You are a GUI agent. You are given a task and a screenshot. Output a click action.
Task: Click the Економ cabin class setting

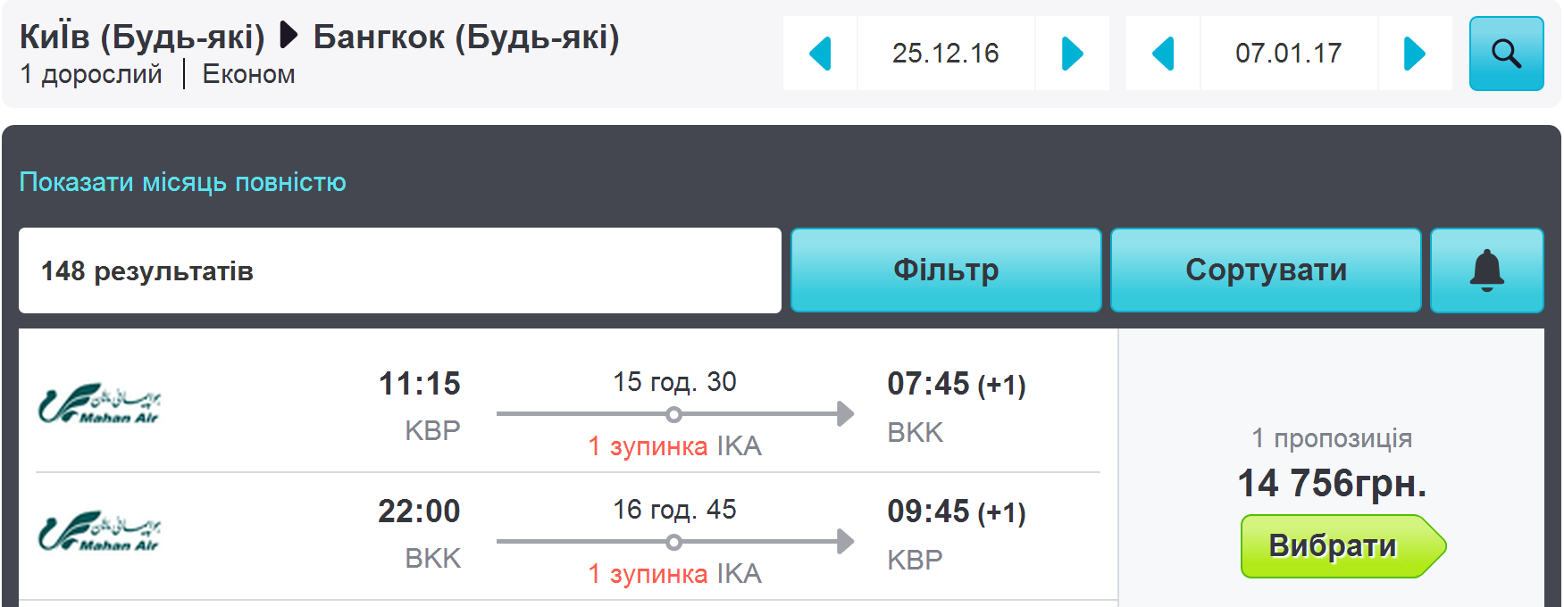point(249,74)
